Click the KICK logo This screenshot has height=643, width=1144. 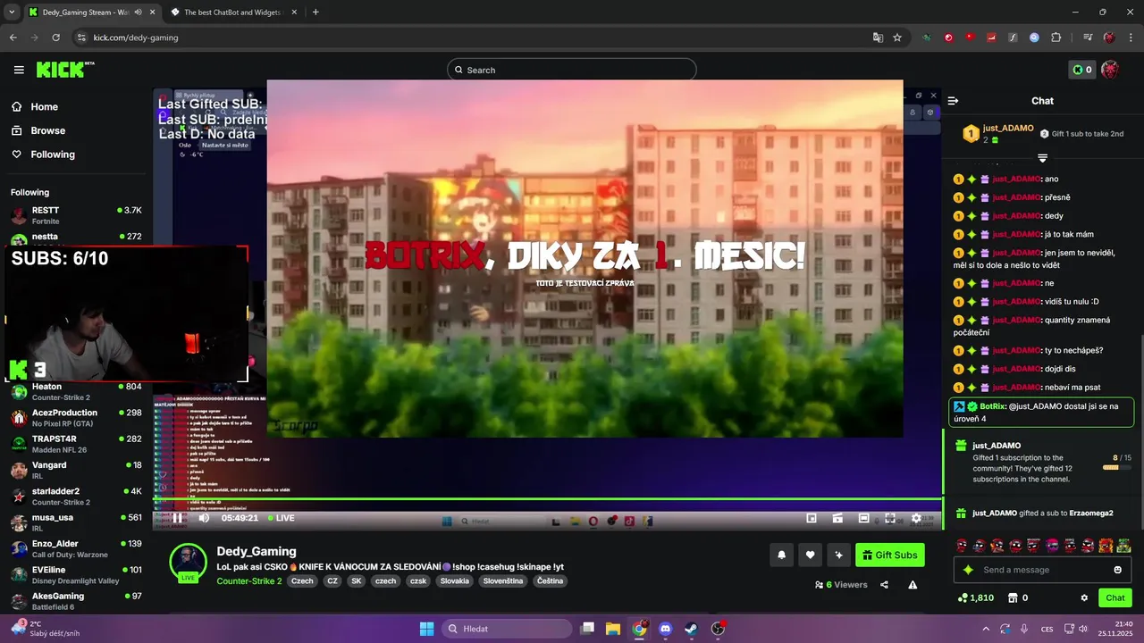[65, 70]
